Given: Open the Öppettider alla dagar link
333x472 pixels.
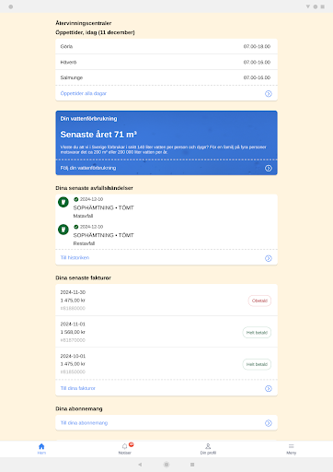Looking at the screenshot, I should [x=84, y=93].
